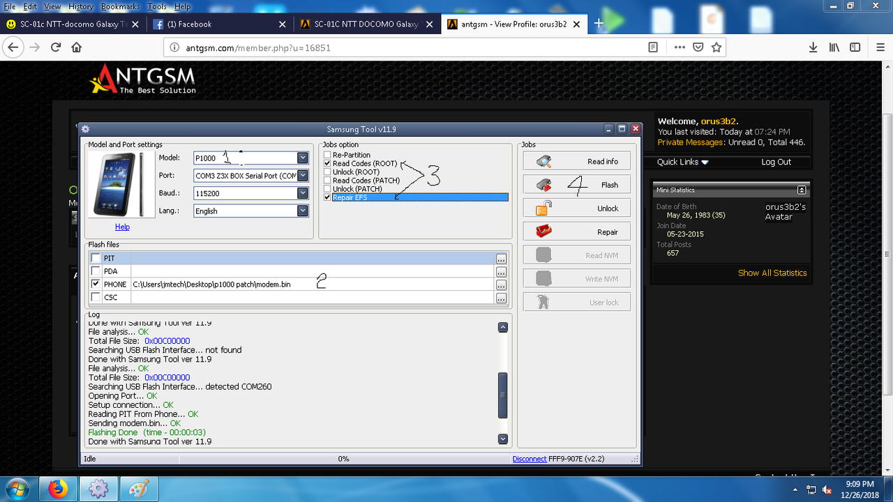Toggle the Repair EFS checkbox
Screen dimensions: 893x502
[x=327, y=197]
